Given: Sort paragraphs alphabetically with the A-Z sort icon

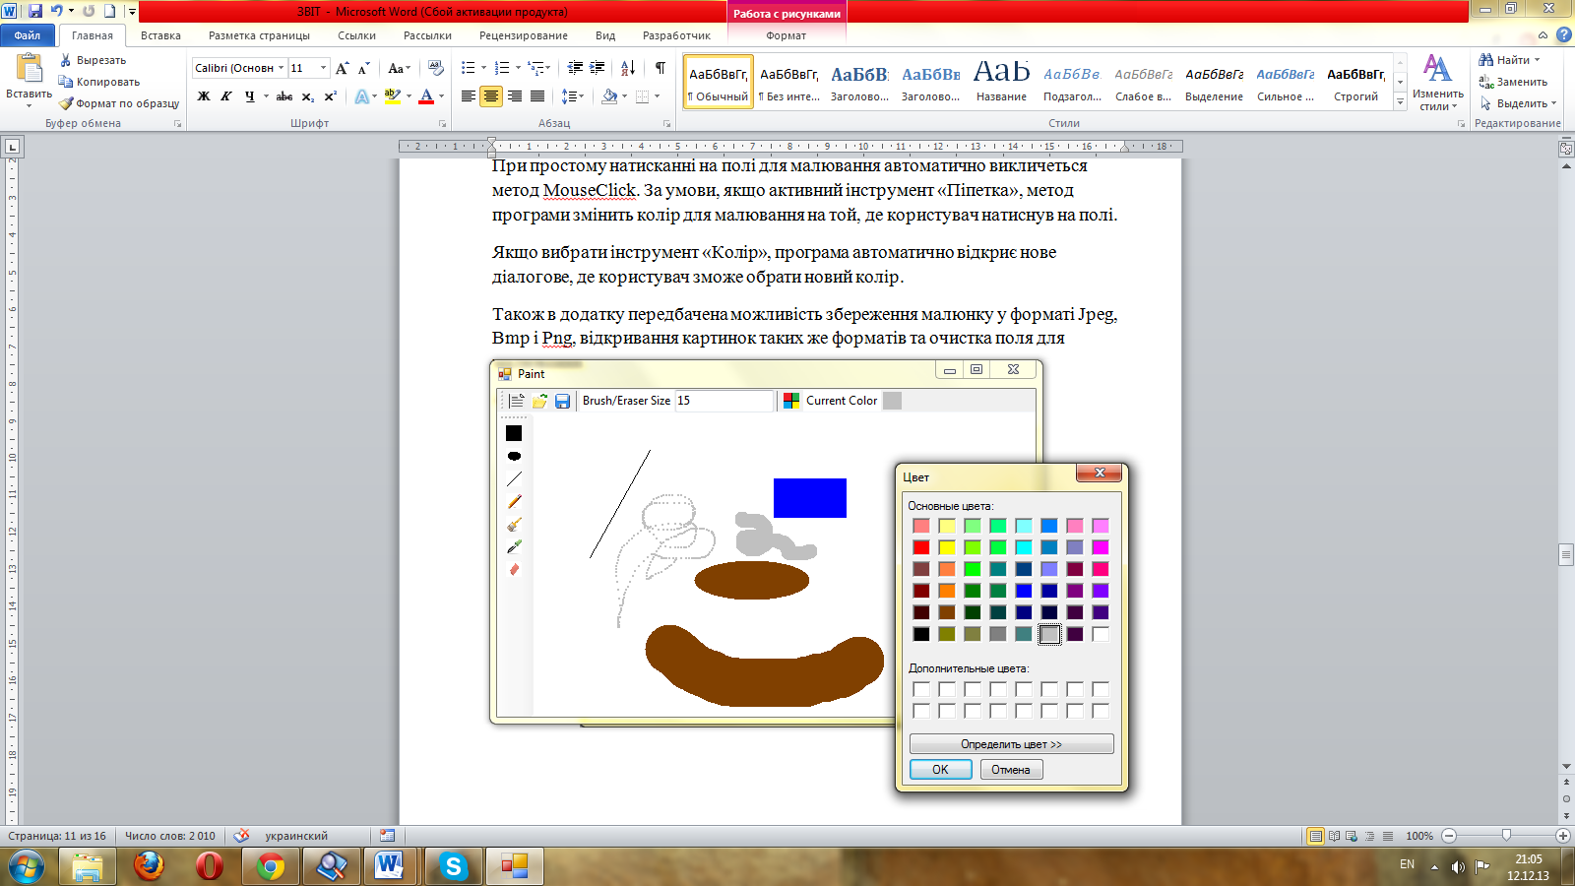Looking at the screenshot, I should point(627,68).
